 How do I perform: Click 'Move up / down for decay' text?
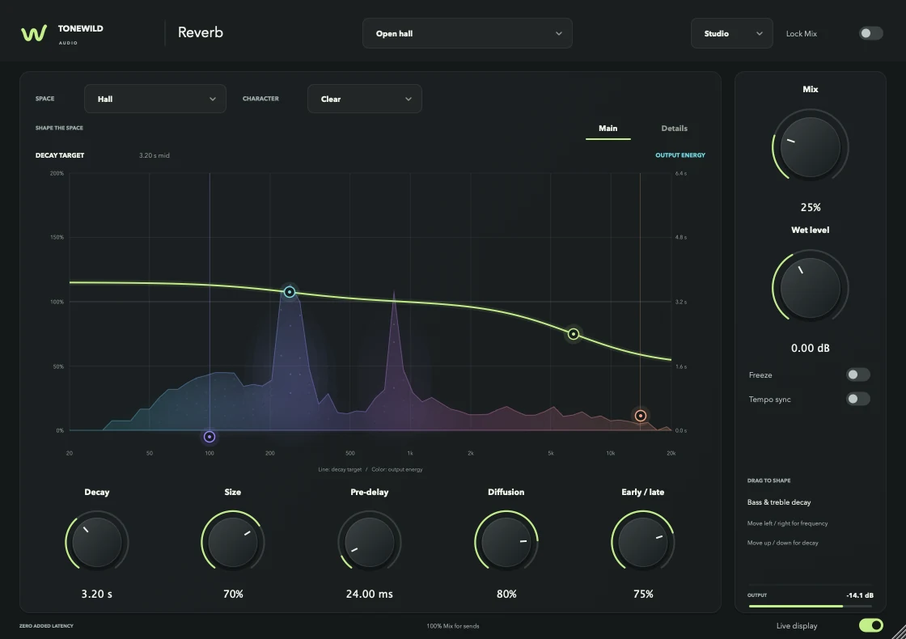click(782, 543)
